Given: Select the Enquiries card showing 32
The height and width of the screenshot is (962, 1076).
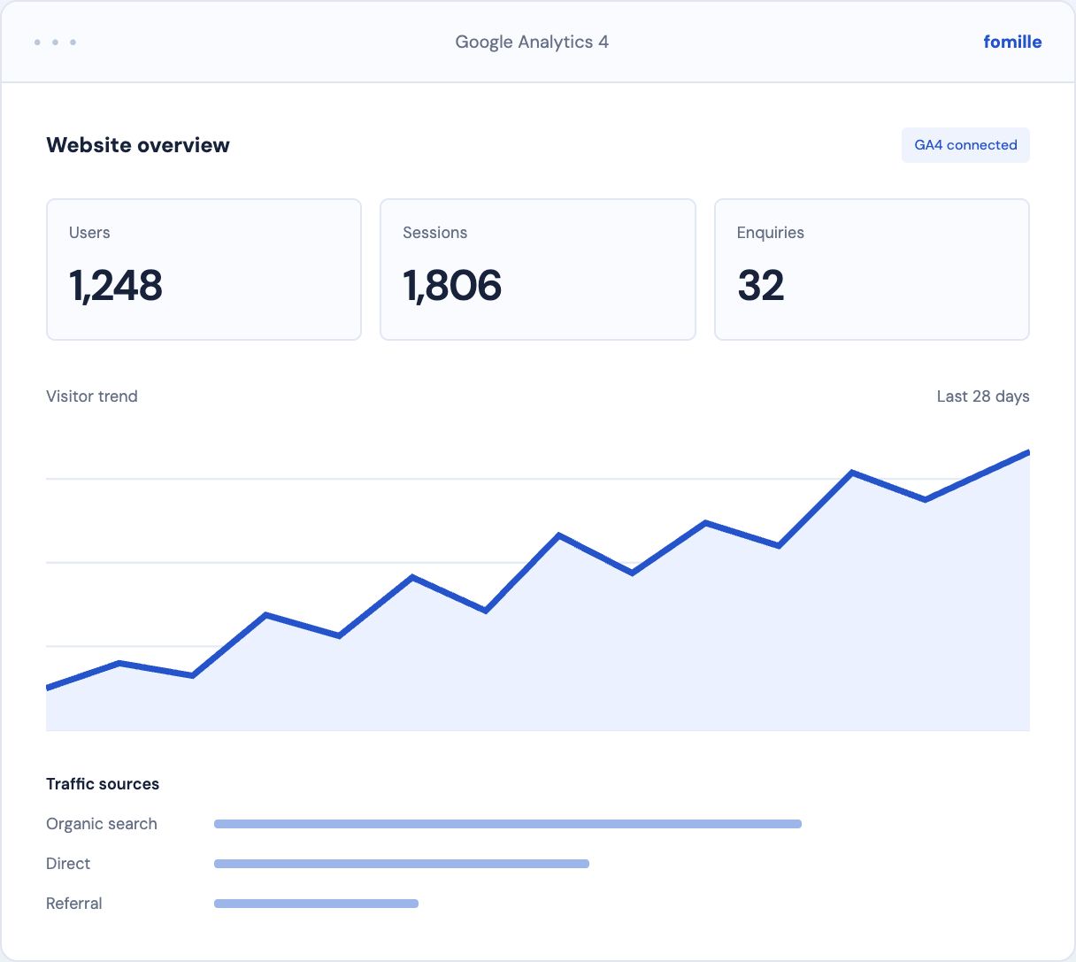Looking at the screenshot, I should pos(872,269).
